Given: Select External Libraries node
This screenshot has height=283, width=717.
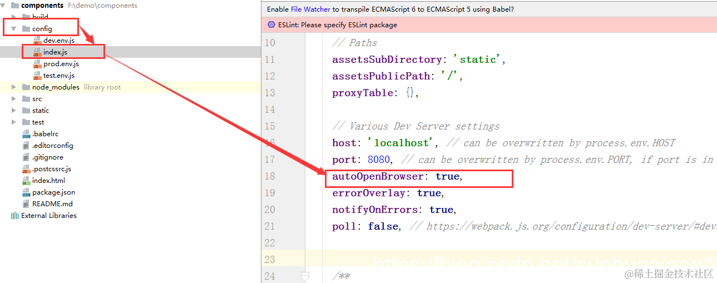Looking at the screenshot, I should click(49, 216).
